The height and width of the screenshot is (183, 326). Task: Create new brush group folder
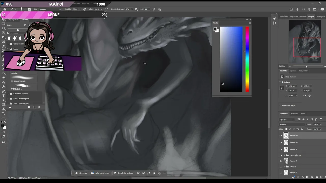tap(29, 107)
